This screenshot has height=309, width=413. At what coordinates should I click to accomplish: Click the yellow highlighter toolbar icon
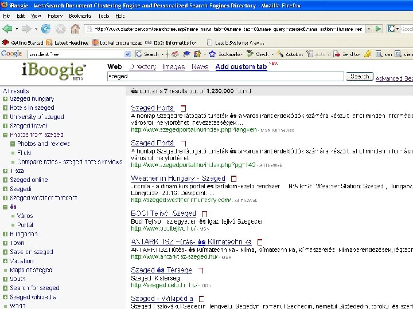coord(367,54)
